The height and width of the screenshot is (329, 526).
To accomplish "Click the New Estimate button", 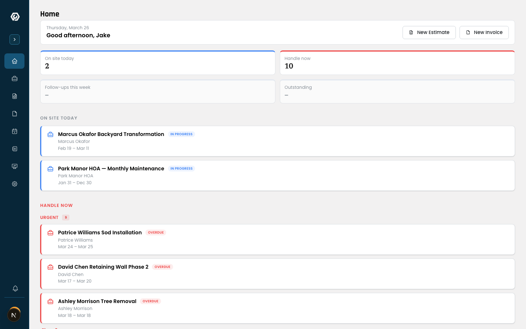I will click(x=429, y=33).
